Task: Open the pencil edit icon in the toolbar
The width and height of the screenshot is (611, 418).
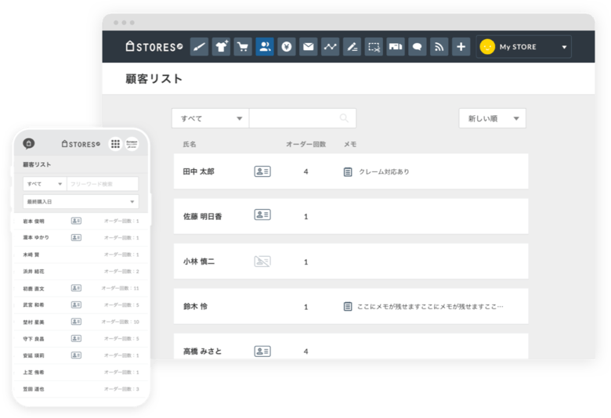Action: coord(352,47)
